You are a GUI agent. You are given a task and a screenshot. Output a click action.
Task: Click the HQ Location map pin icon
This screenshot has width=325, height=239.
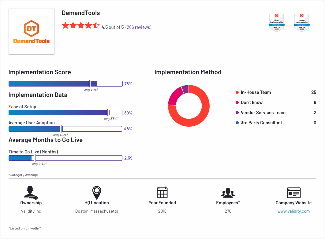click(x=97, y=193)
